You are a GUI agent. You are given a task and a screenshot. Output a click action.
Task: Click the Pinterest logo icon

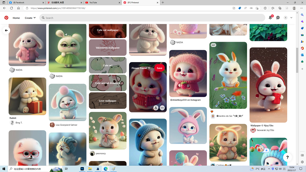(x=6, y=18)
